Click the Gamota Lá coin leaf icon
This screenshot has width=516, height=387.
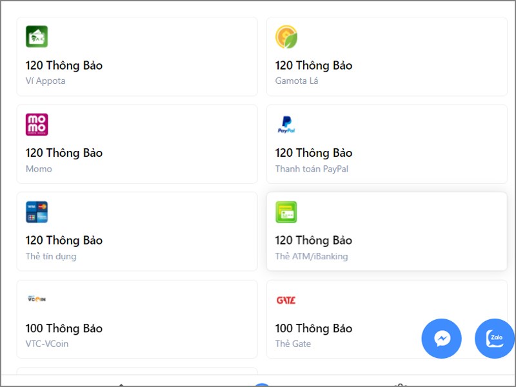click(286, 37)
